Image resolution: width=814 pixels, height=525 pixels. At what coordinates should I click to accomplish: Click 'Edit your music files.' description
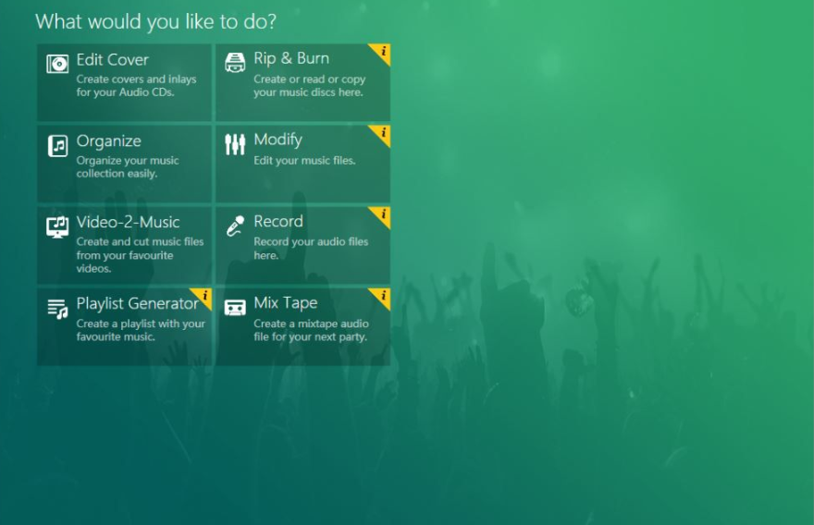pos(304,161)
